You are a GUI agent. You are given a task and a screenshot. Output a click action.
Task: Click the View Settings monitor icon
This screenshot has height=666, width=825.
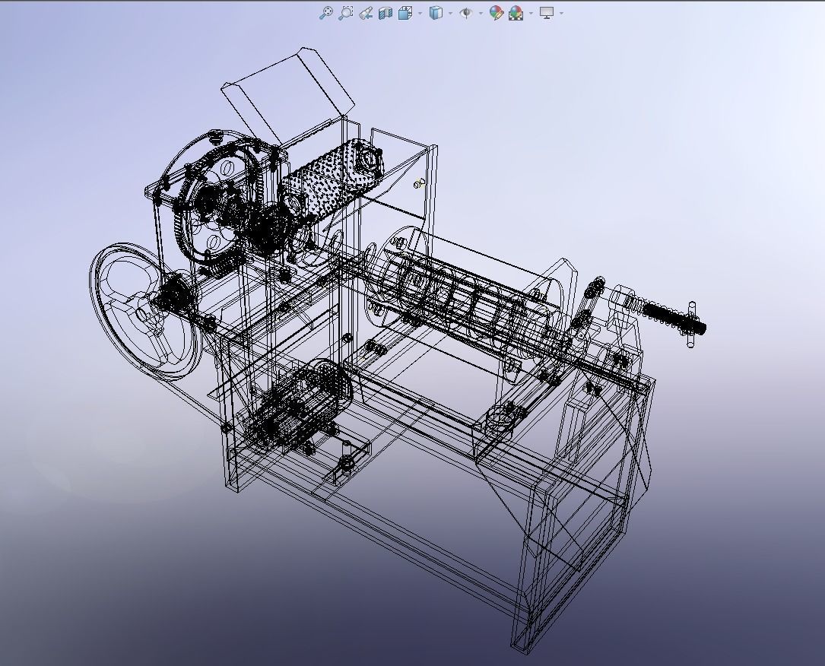tap(547, 13)
